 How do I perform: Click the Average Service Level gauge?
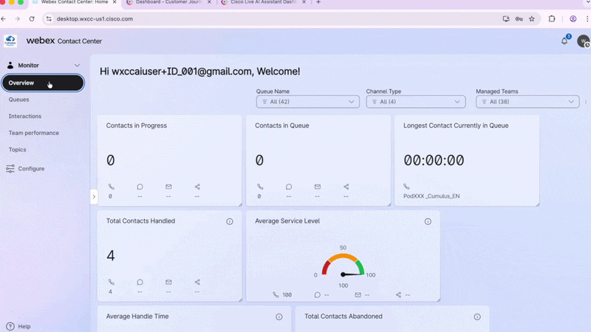coord(343,265)
